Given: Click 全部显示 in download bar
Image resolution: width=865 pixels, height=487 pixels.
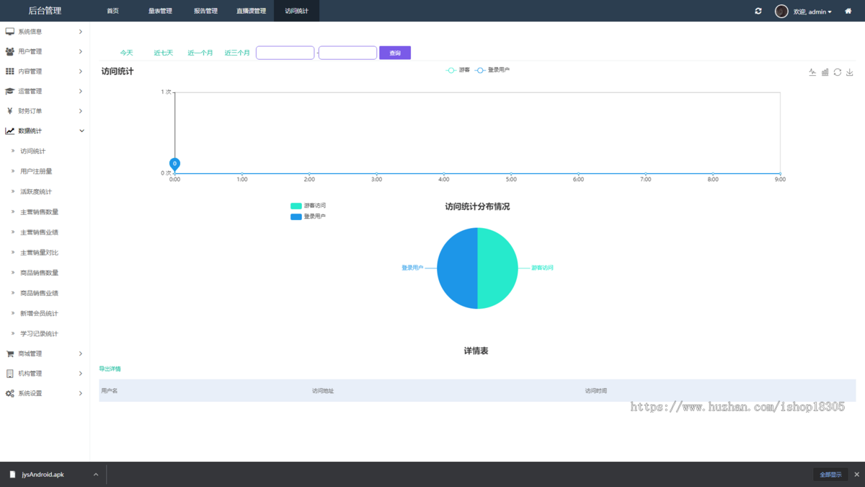Looking at the screenshot, I should [830, 474].
